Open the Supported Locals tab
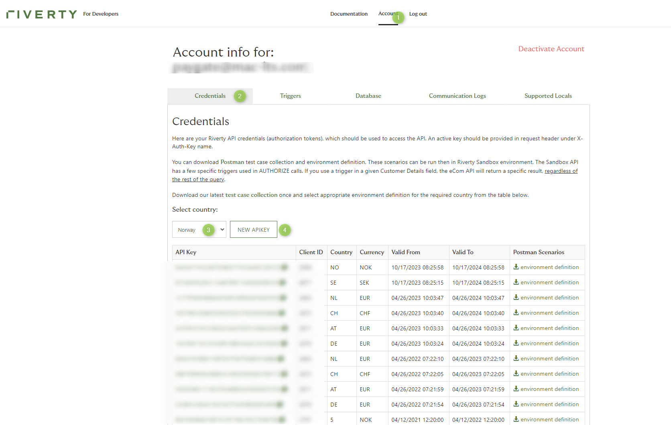Viewport: 671px width, 425px height. pos(548,96)
